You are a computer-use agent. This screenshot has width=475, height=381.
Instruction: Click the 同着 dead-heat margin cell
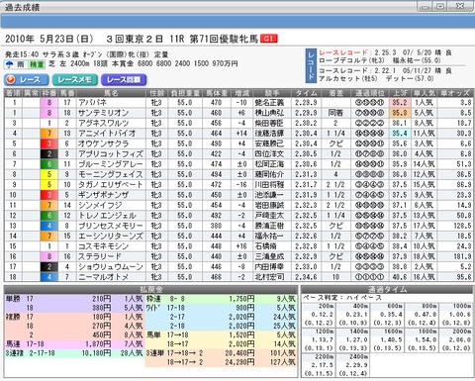pyautogui.click(x=335, y=113)
